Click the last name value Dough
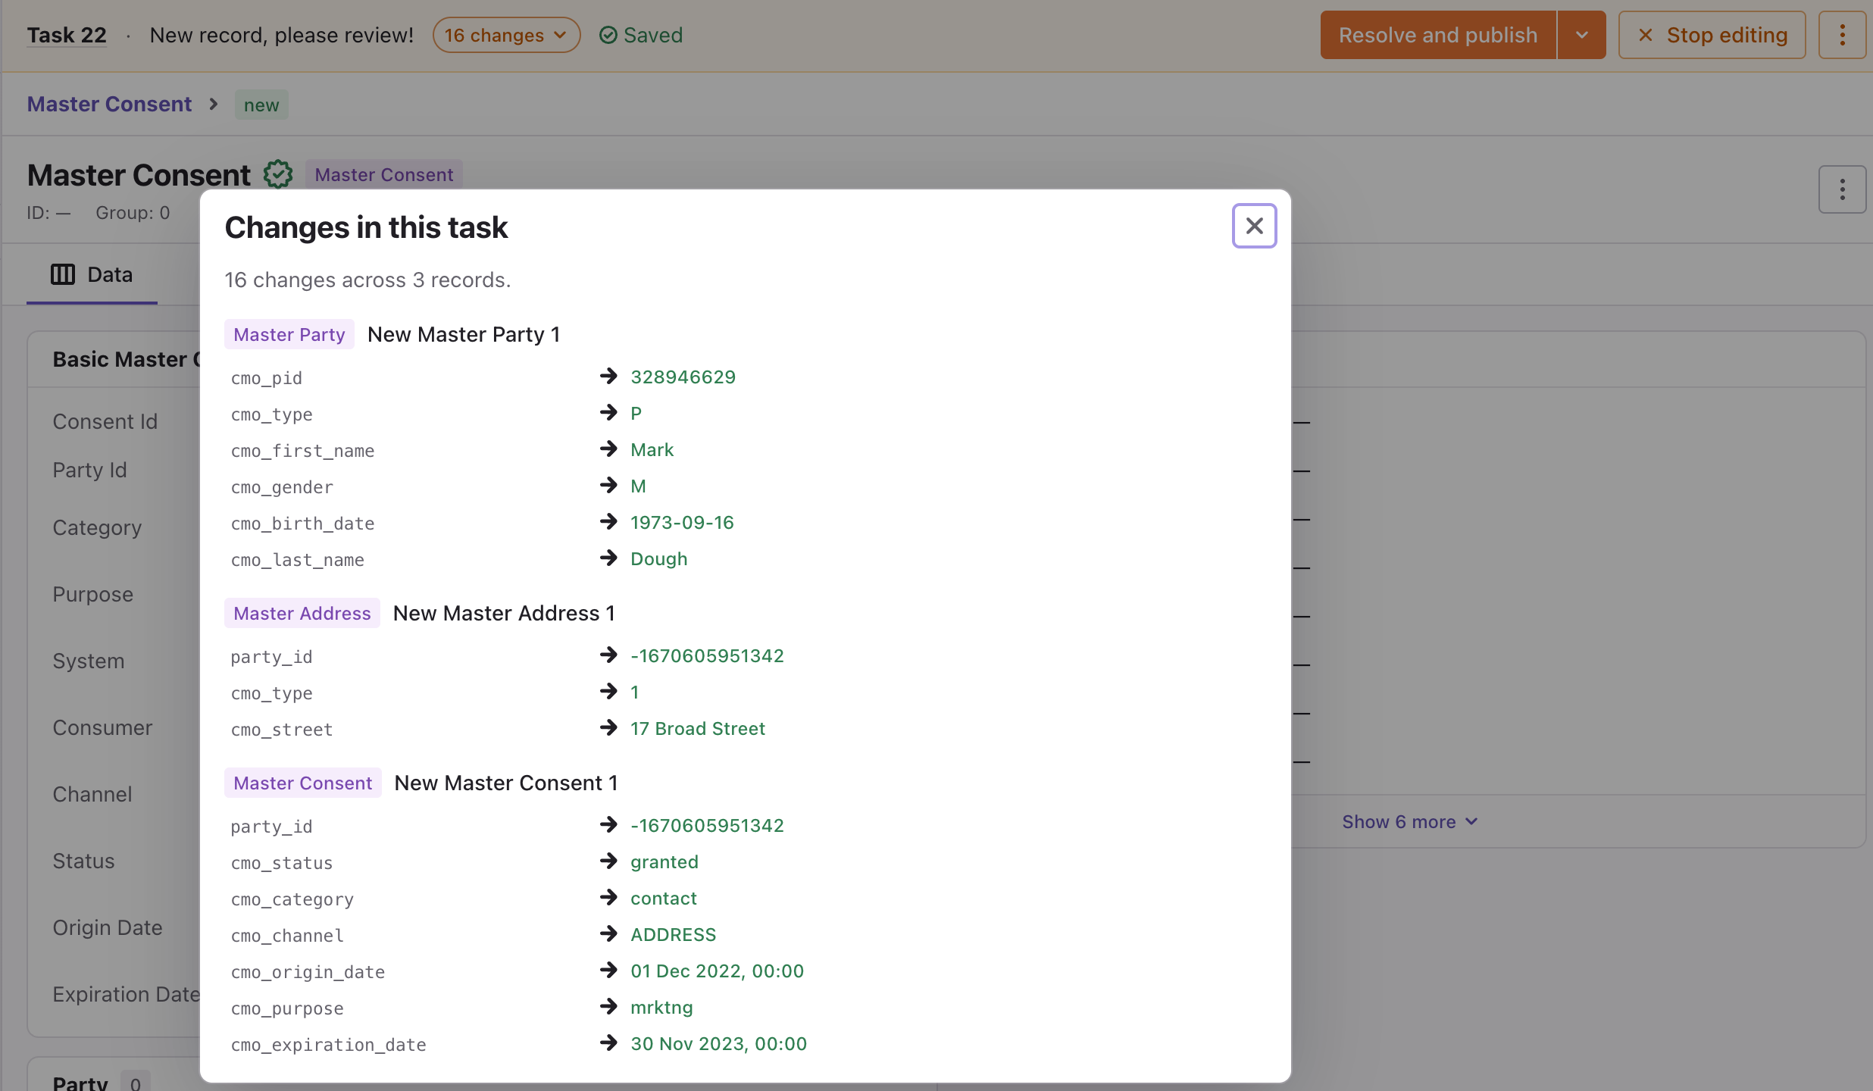1873x1091 pixels. pyautogui.click(x=658, y=558)
